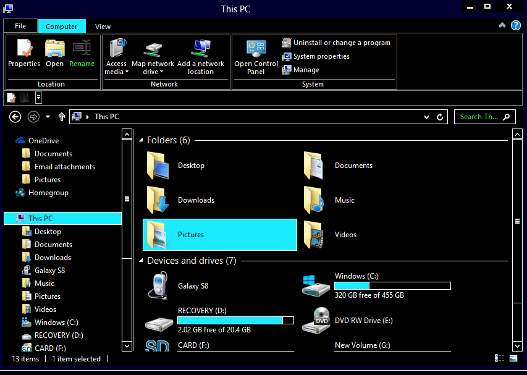Open the File menu
This screenshot has height=375, width=527.
click(20, 26)
